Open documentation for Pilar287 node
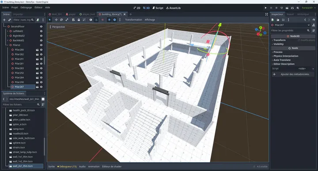 pyautogui.click(x=314, y=25)
